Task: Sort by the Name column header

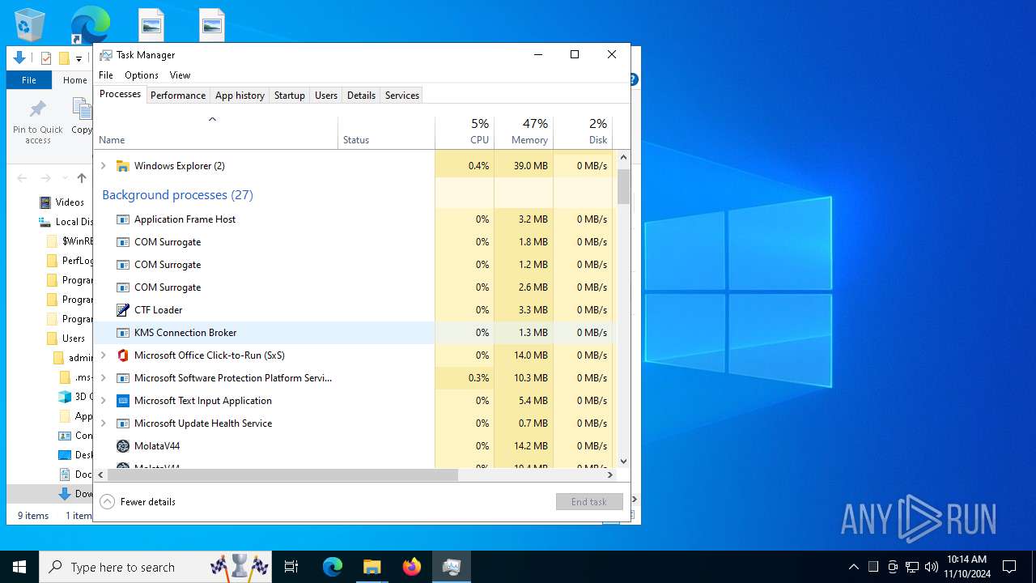Action: pos(216,132)
